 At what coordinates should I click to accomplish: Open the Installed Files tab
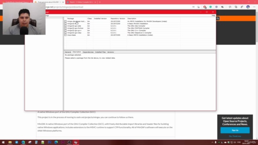pos(100,52)
